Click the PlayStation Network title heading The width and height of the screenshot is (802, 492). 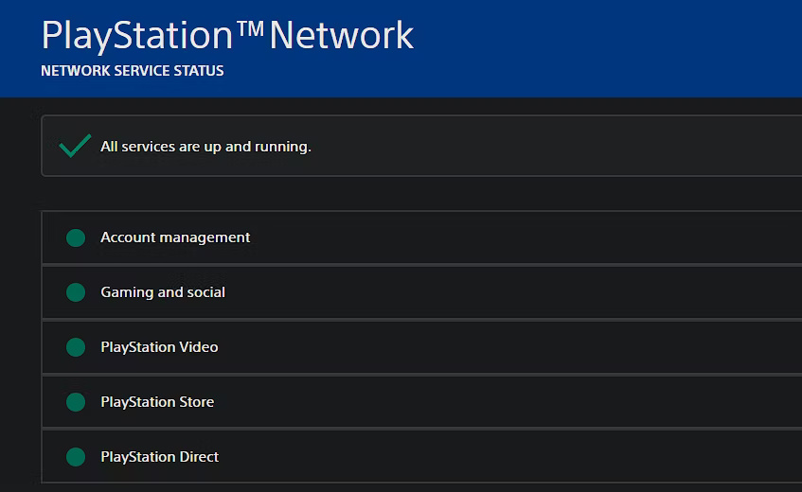(x=227, y=36)
